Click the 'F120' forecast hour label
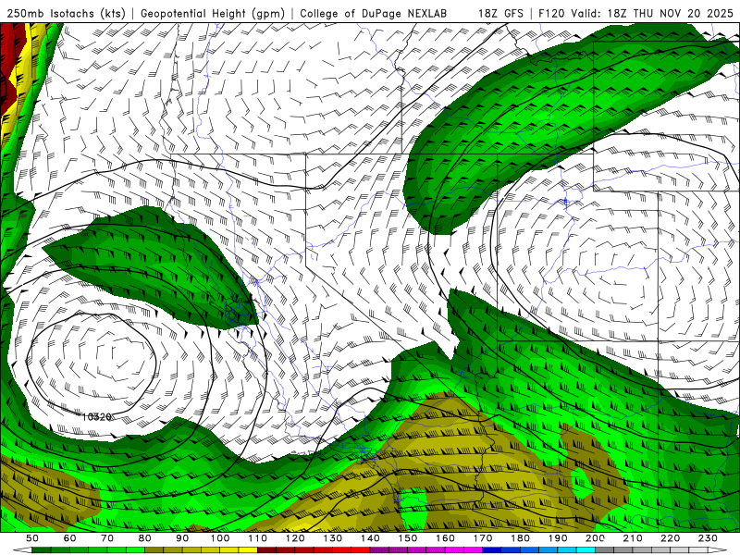 coord(552,13)
